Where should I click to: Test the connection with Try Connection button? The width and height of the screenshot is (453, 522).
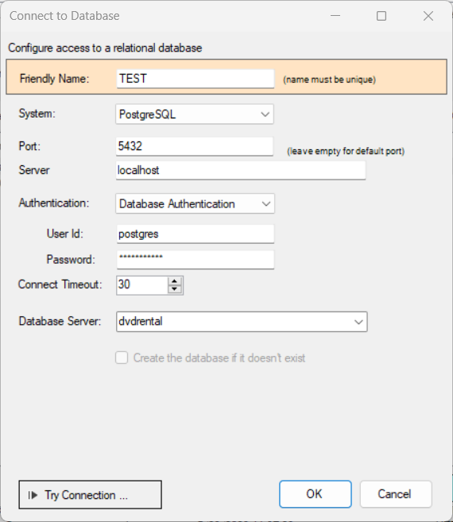click(x=91, y=495)
